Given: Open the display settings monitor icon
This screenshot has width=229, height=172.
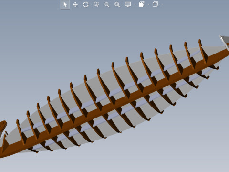Looking at the screenshot, I should pyautogui.click(x=128, y=4).
